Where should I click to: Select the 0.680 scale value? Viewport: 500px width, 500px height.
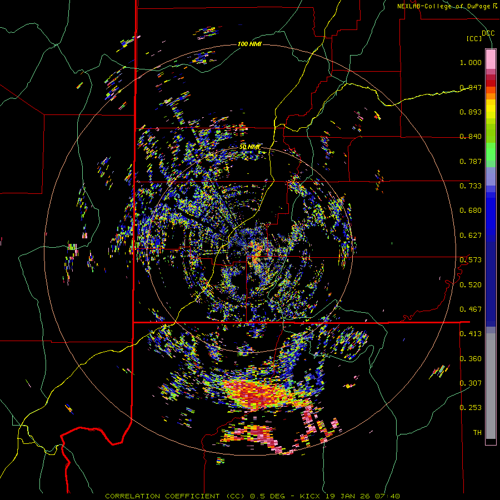(471, 211)
